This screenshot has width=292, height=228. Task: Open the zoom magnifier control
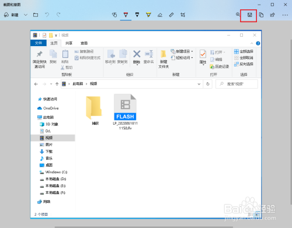[x=238, y=15]
